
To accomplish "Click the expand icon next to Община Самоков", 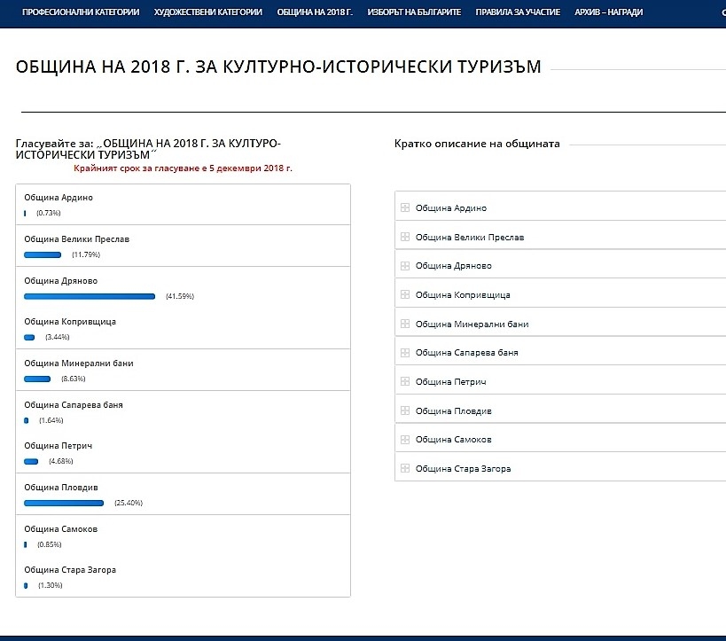I will 405,440.
